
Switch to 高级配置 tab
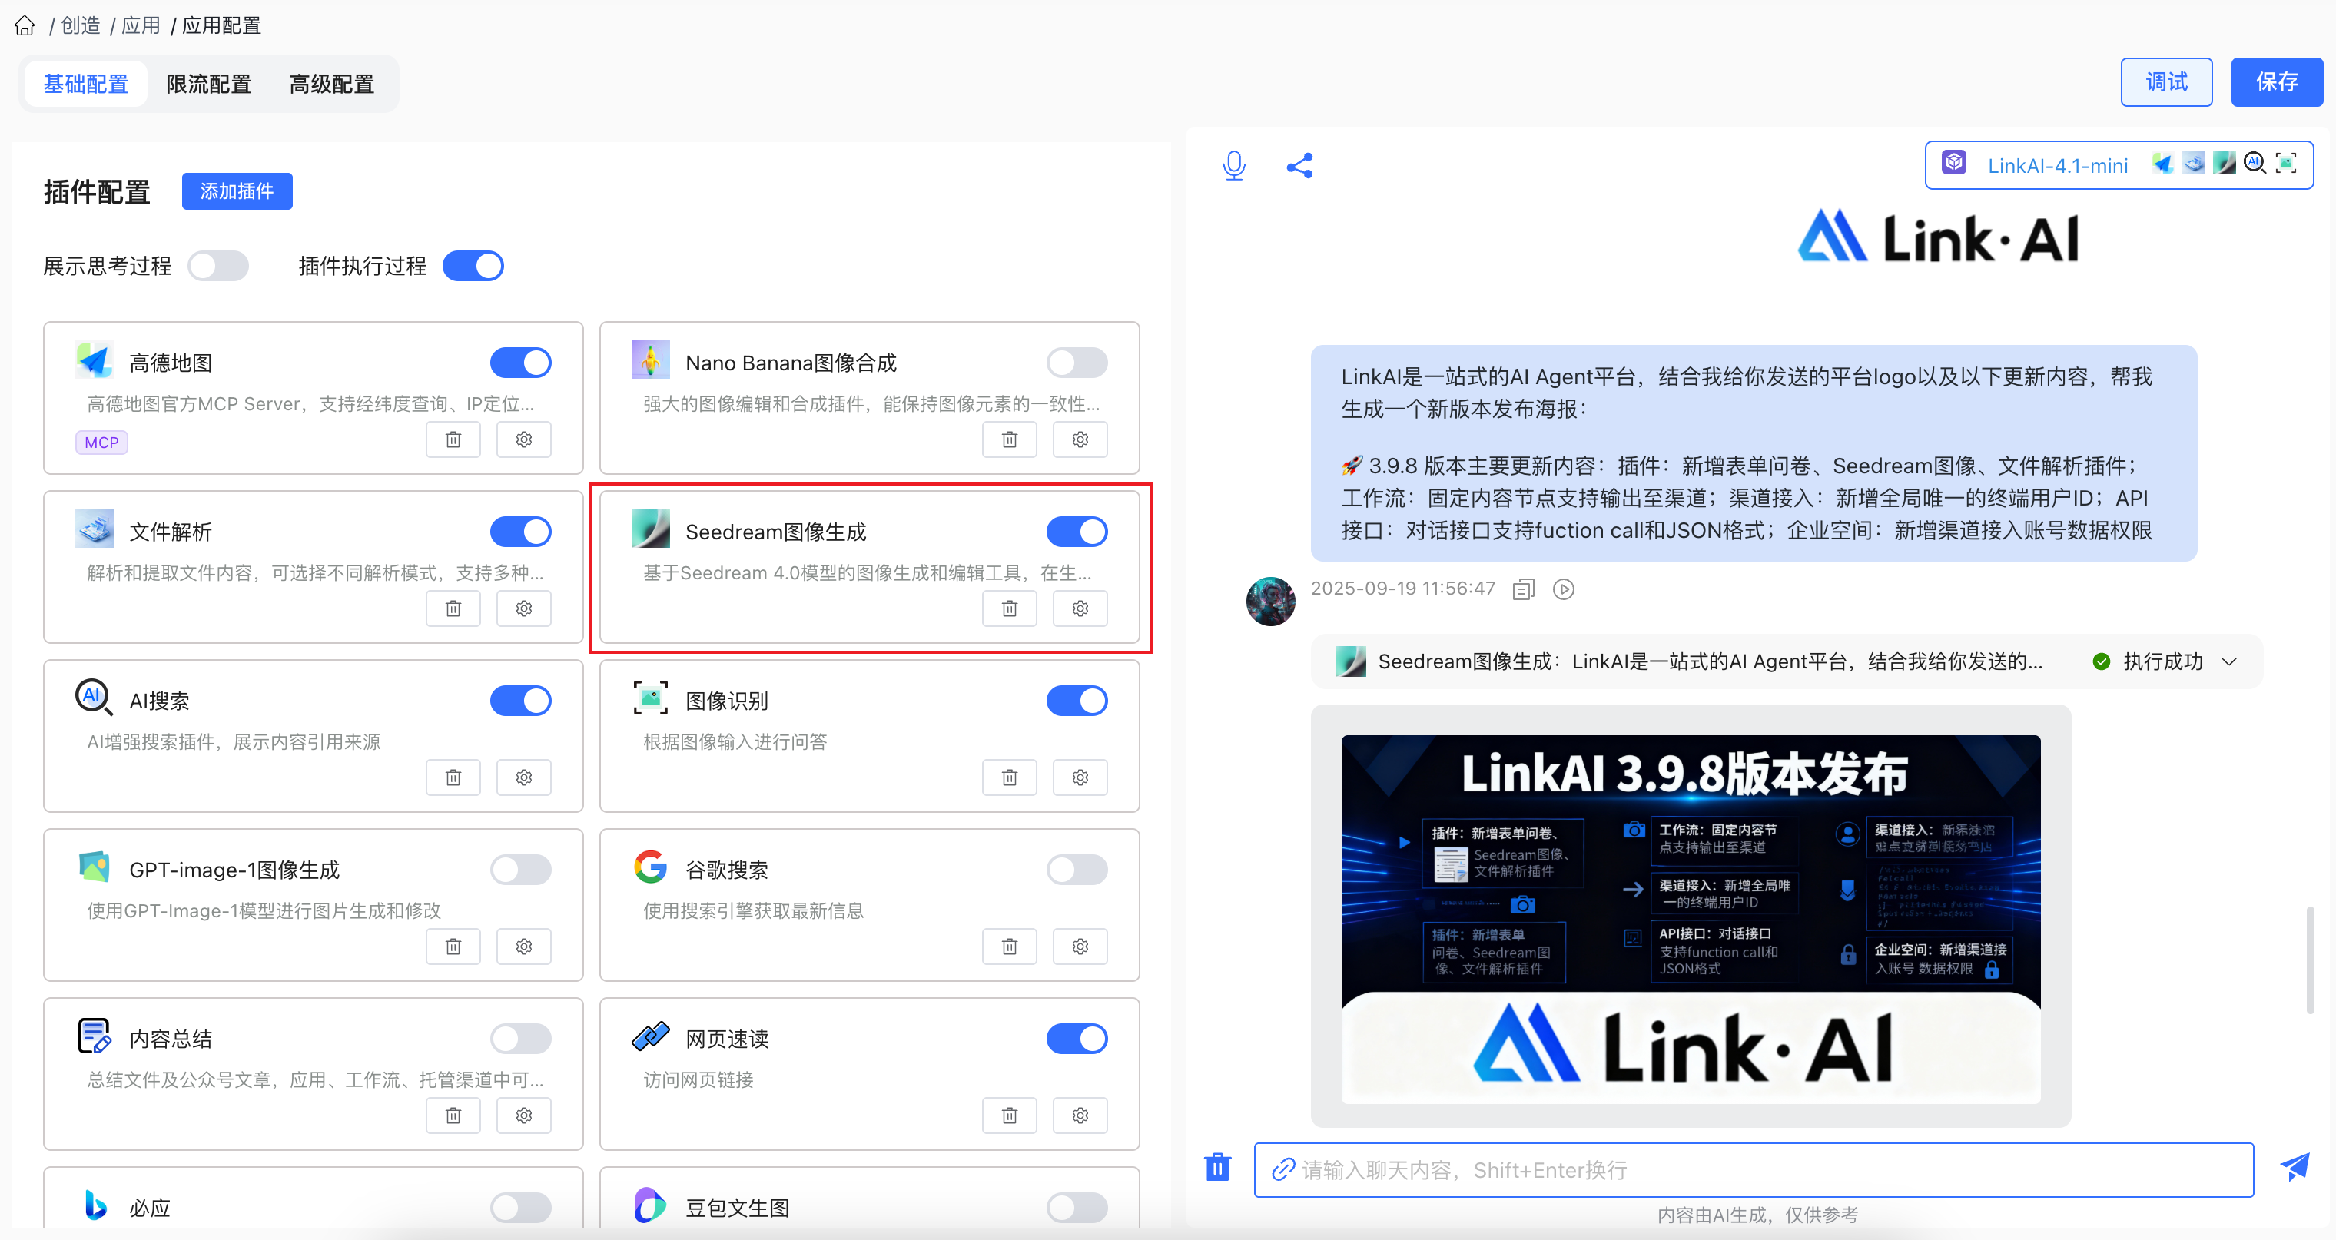pos(332,85)
